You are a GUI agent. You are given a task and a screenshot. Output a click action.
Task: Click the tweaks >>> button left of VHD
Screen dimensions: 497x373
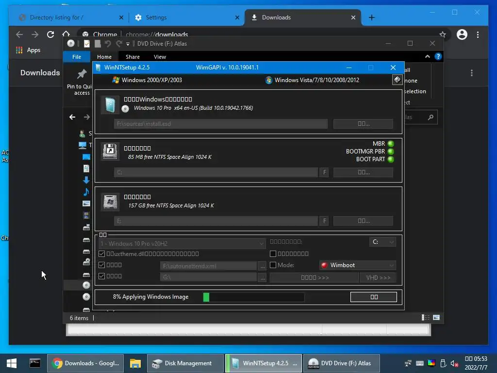coord(315,277)
